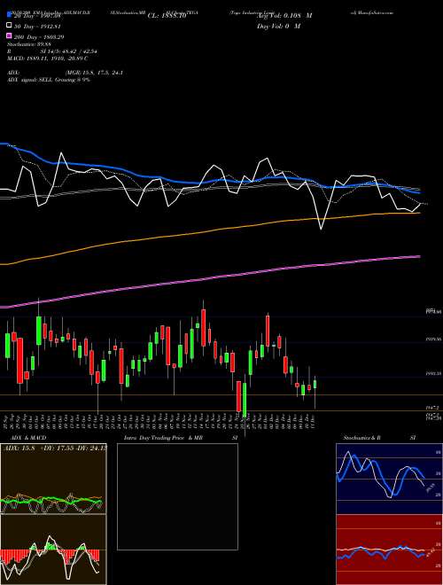Select the 'Day Vol: 0 M' text
Screen dimensions: 443x585
click(278, 26)
